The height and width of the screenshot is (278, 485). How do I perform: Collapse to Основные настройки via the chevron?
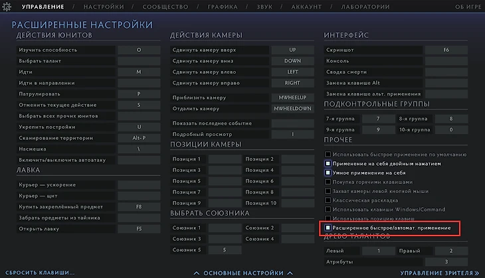pos(197,273)
